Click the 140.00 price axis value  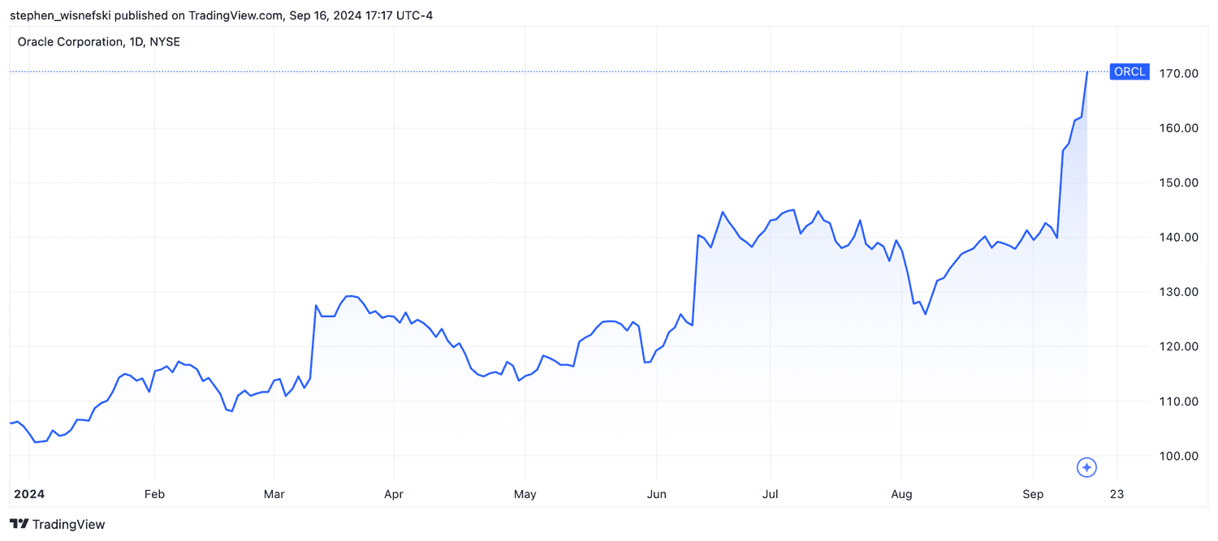click(1179, 238)
